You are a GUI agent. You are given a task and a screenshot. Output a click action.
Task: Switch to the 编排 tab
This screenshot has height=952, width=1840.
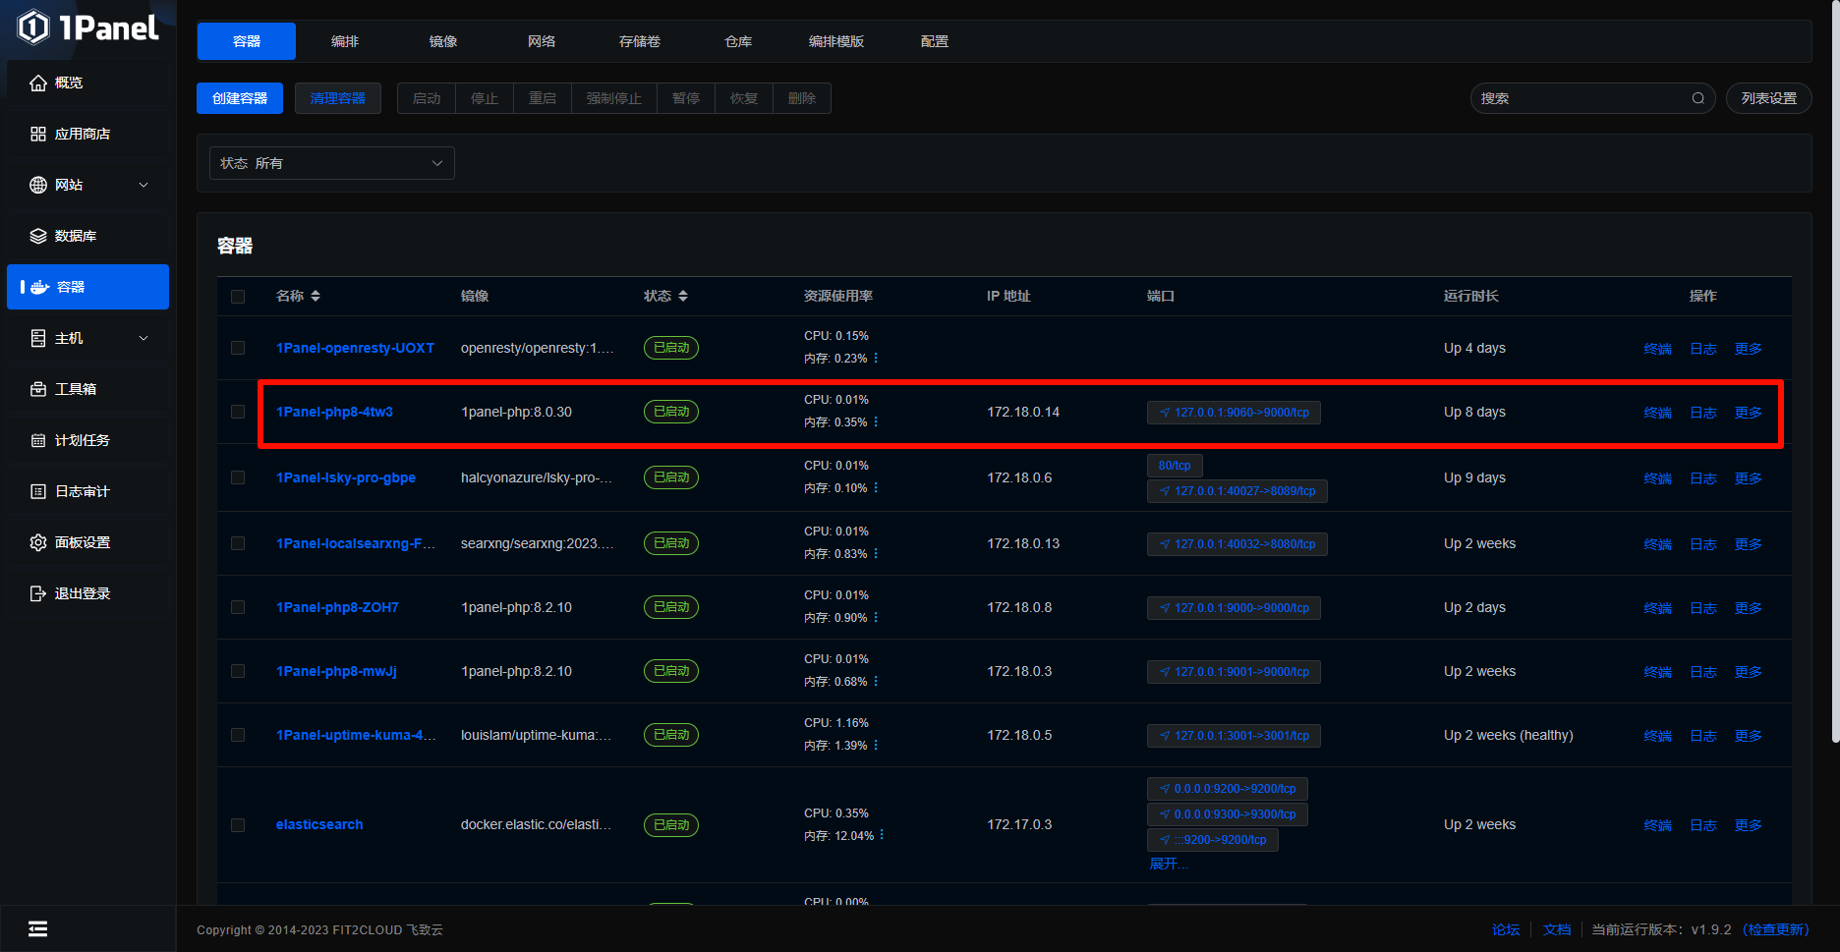pyautogui.click(x=345, y=41)
